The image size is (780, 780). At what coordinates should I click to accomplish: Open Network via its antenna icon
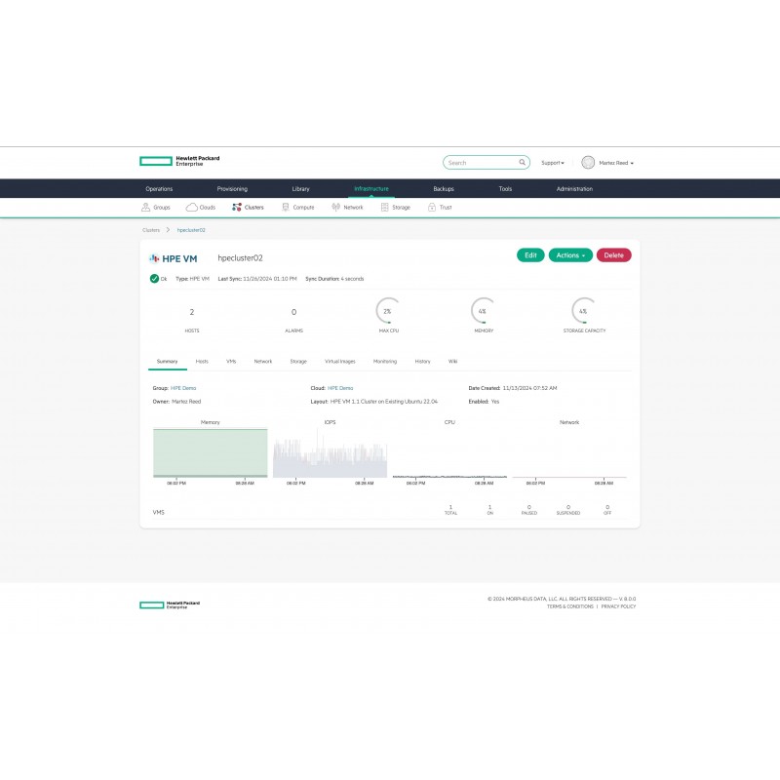click(335, 208)
